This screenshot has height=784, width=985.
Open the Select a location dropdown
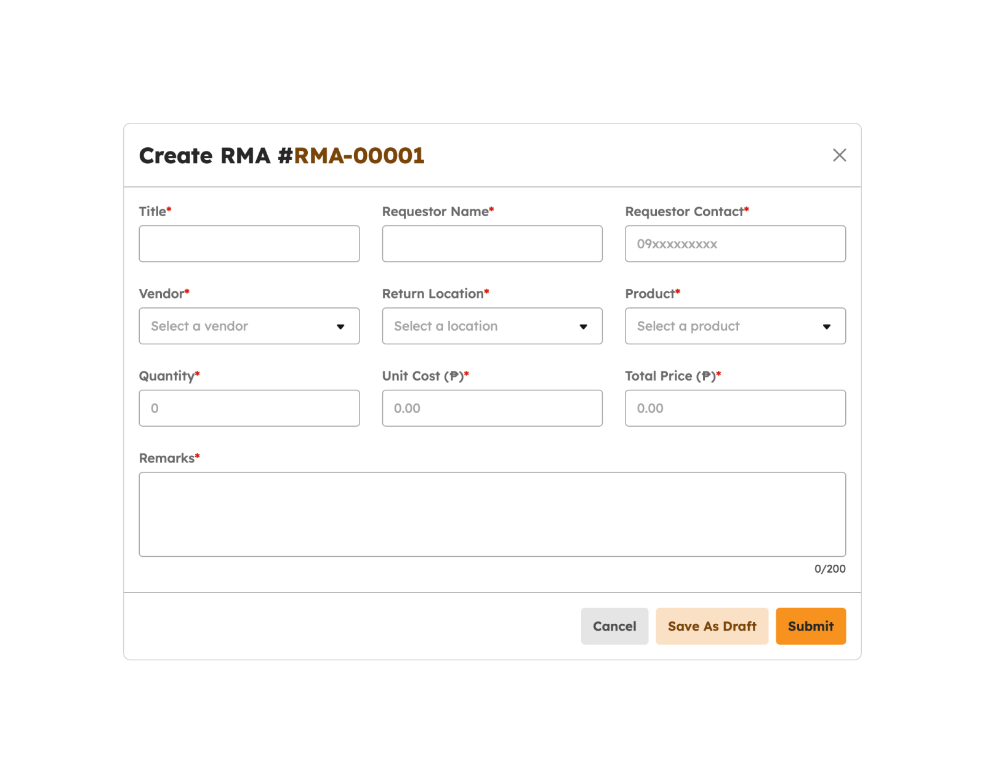click(x=492, y=326)
